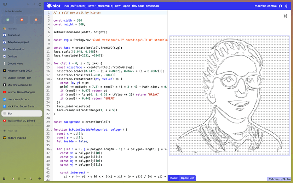The width and height of the screenshot is (293, 183).
Task: Click the Open Help button
Action: click(x=188, y=178)
